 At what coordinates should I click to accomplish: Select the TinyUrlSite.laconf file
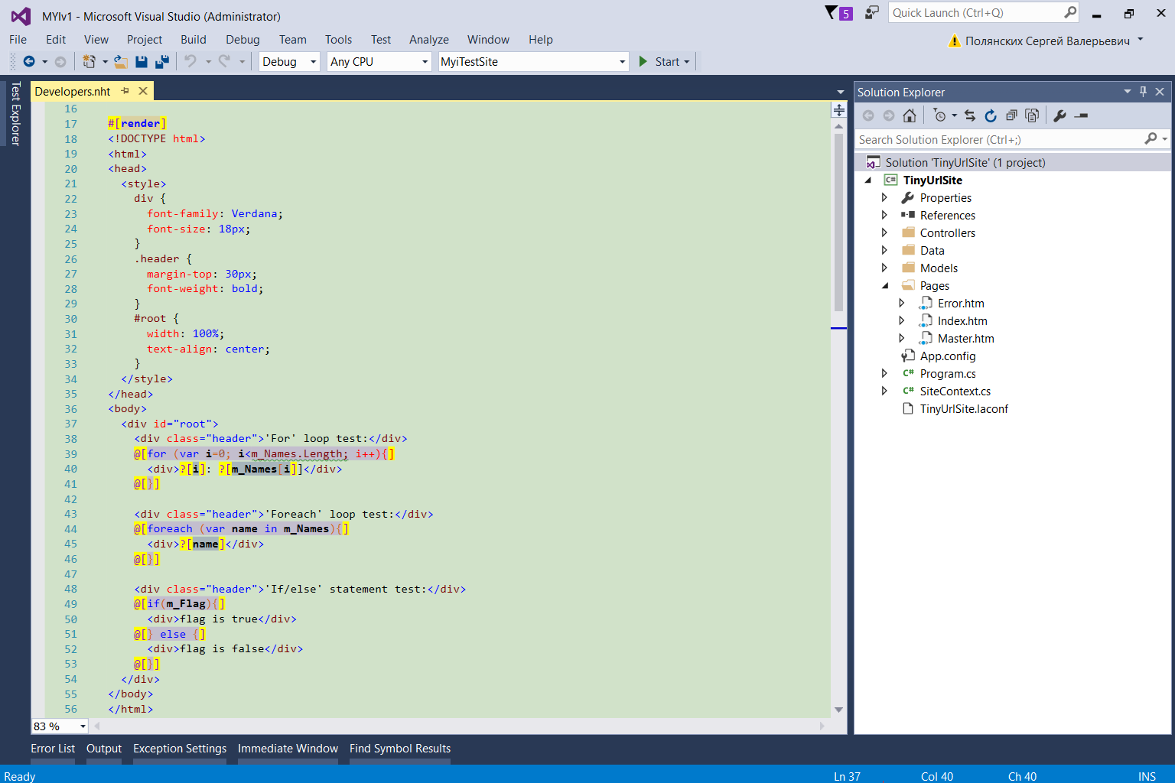pyautogui.click(x=964, y=408)
